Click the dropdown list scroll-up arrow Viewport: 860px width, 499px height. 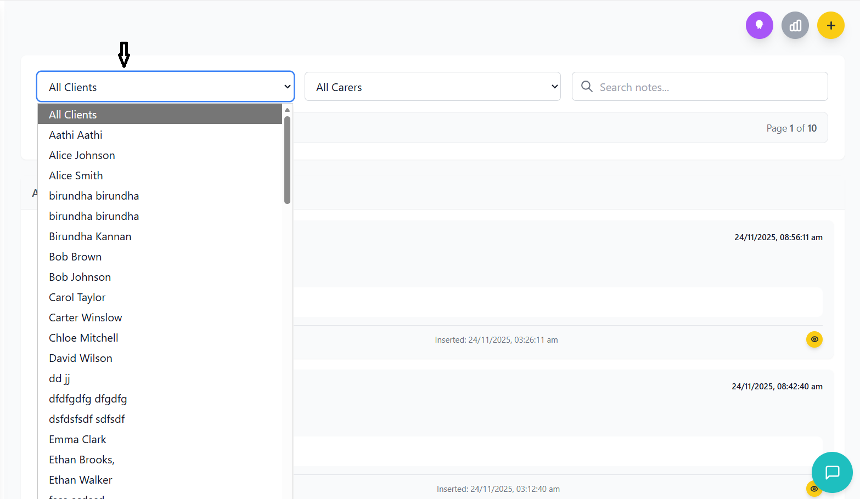(x=287, y=110)
